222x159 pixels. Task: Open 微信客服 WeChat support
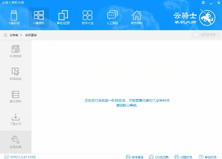coord(135,157)
